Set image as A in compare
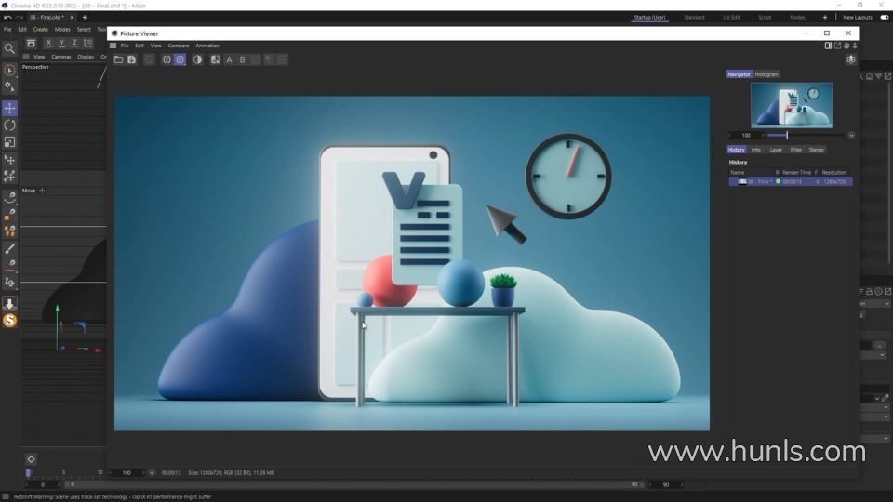Screen dimensions: 893x502 pyautogui.click(x=230, y=59)
